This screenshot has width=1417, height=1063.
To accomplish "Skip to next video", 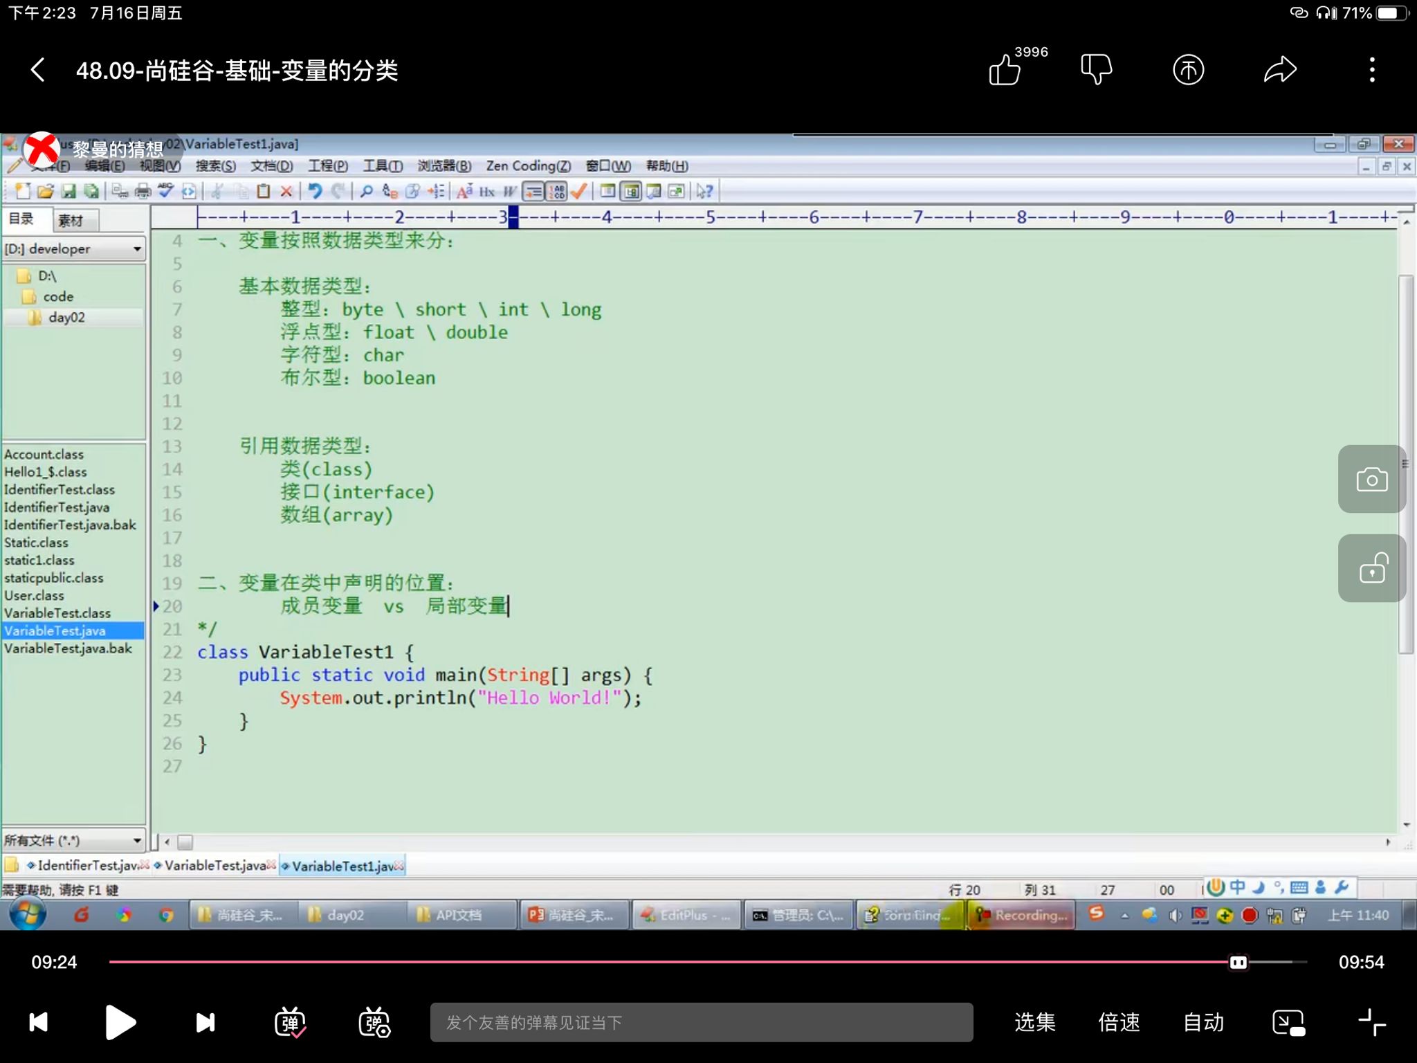I will [x=205, y=1022].
